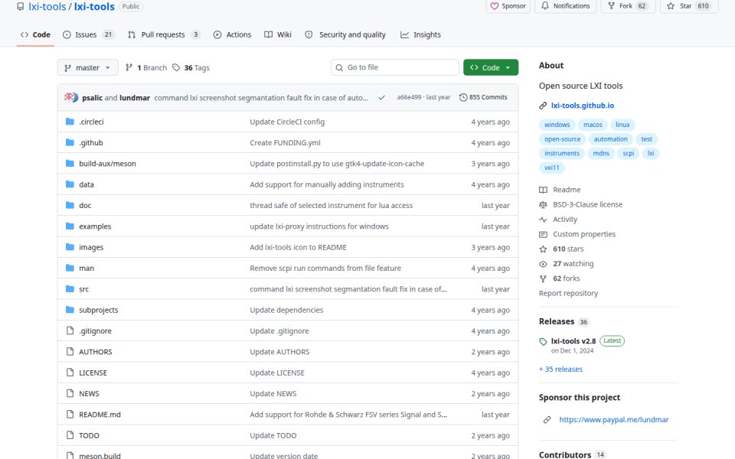
Task: Expand the master branch dropdown
Action: pos(87,67)
